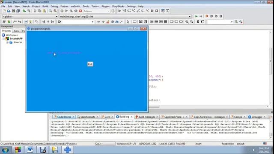Select the Sources folder item

click(x=18, y=42)
